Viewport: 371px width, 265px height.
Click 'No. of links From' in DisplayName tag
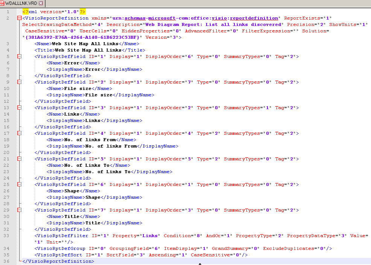pos(111,146)
